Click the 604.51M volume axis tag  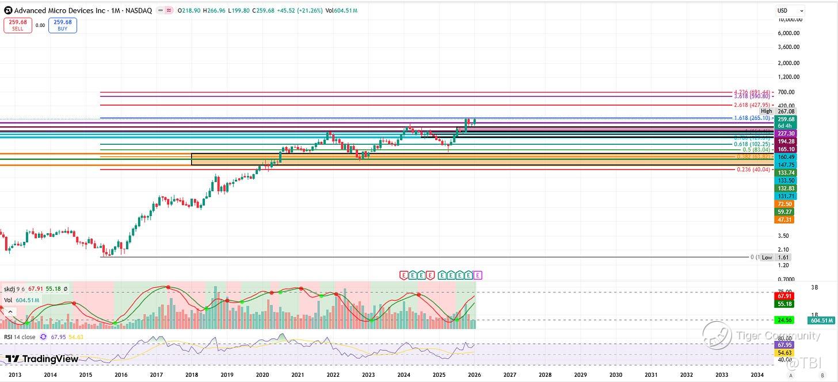click(821, 321)
